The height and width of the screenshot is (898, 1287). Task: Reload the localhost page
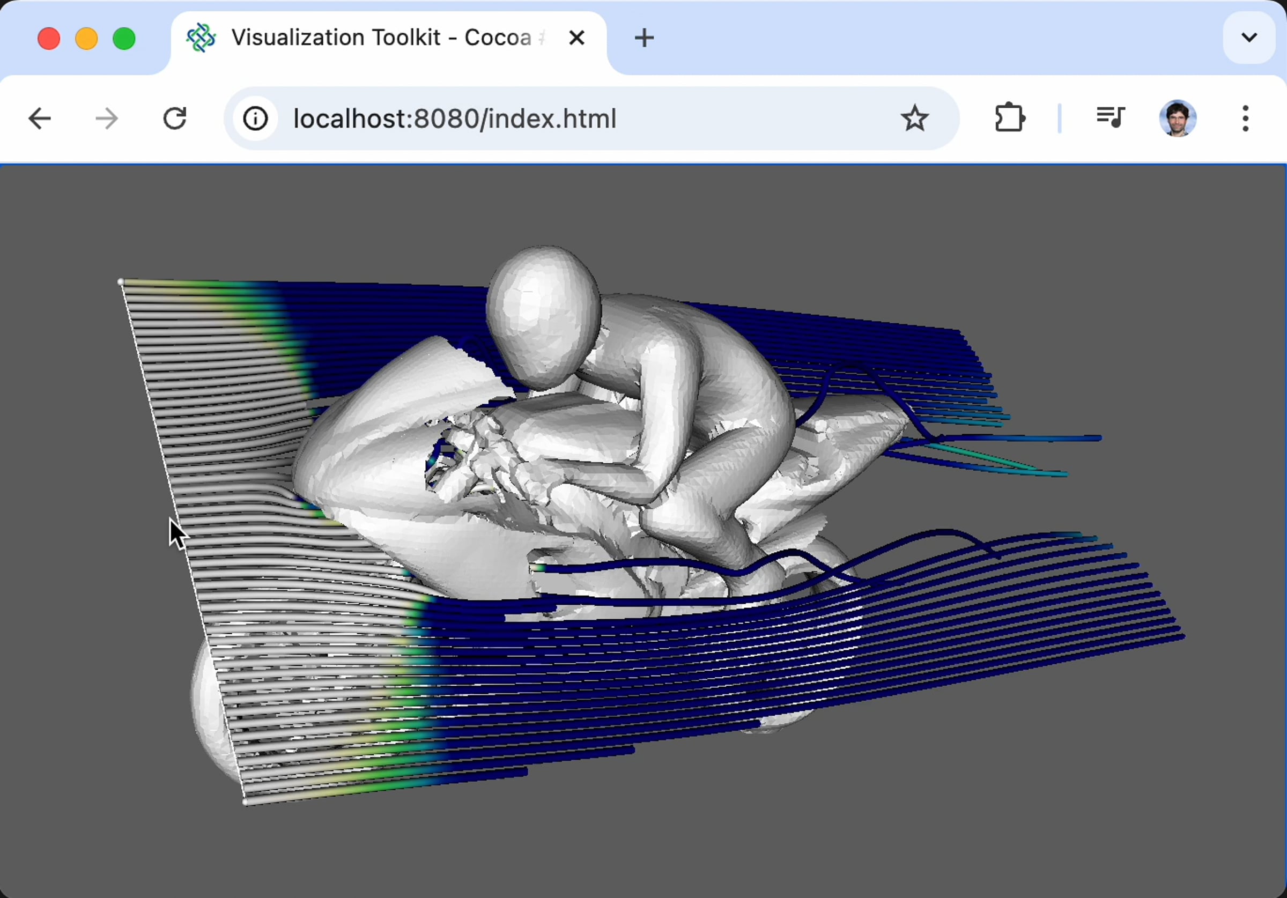tap(175, 119)
